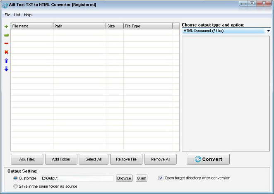Start conversion with the Convert button
The height and width of the screenshot is (194, 274).
208,159
